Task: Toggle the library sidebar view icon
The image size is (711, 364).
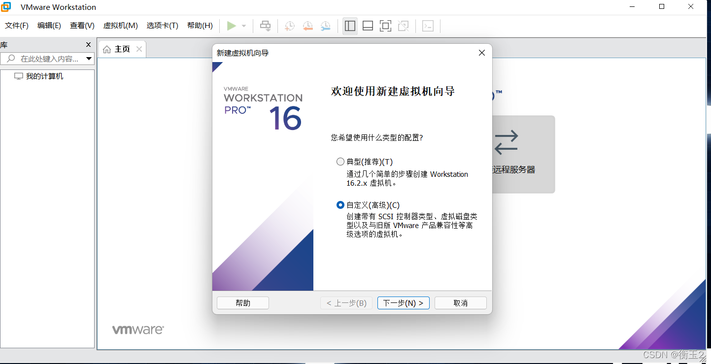Action: pos(350,26)
